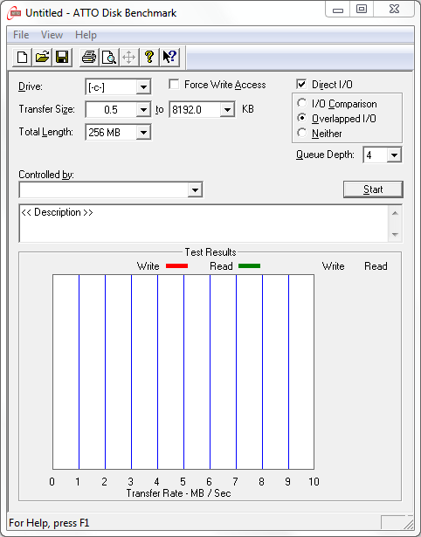Uncheck the Direct I/O checkbox
Image resolution: width=421 pixels, height=537 pixels.
[x=301, y=84]
